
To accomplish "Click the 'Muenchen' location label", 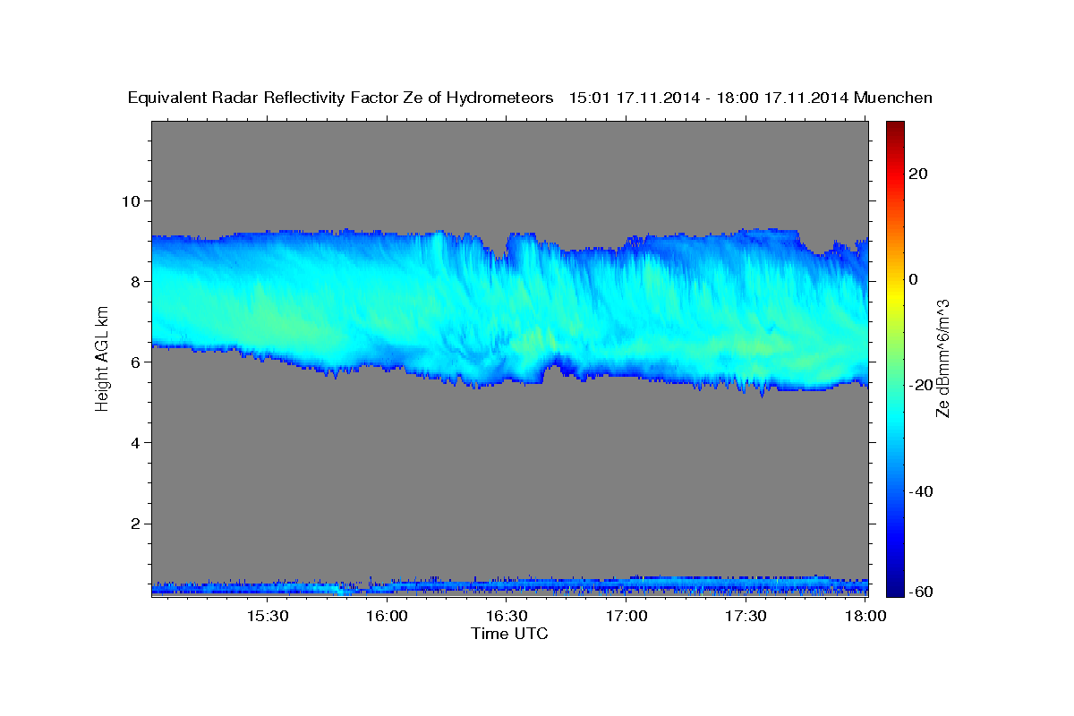I will (x=893, y=98).
